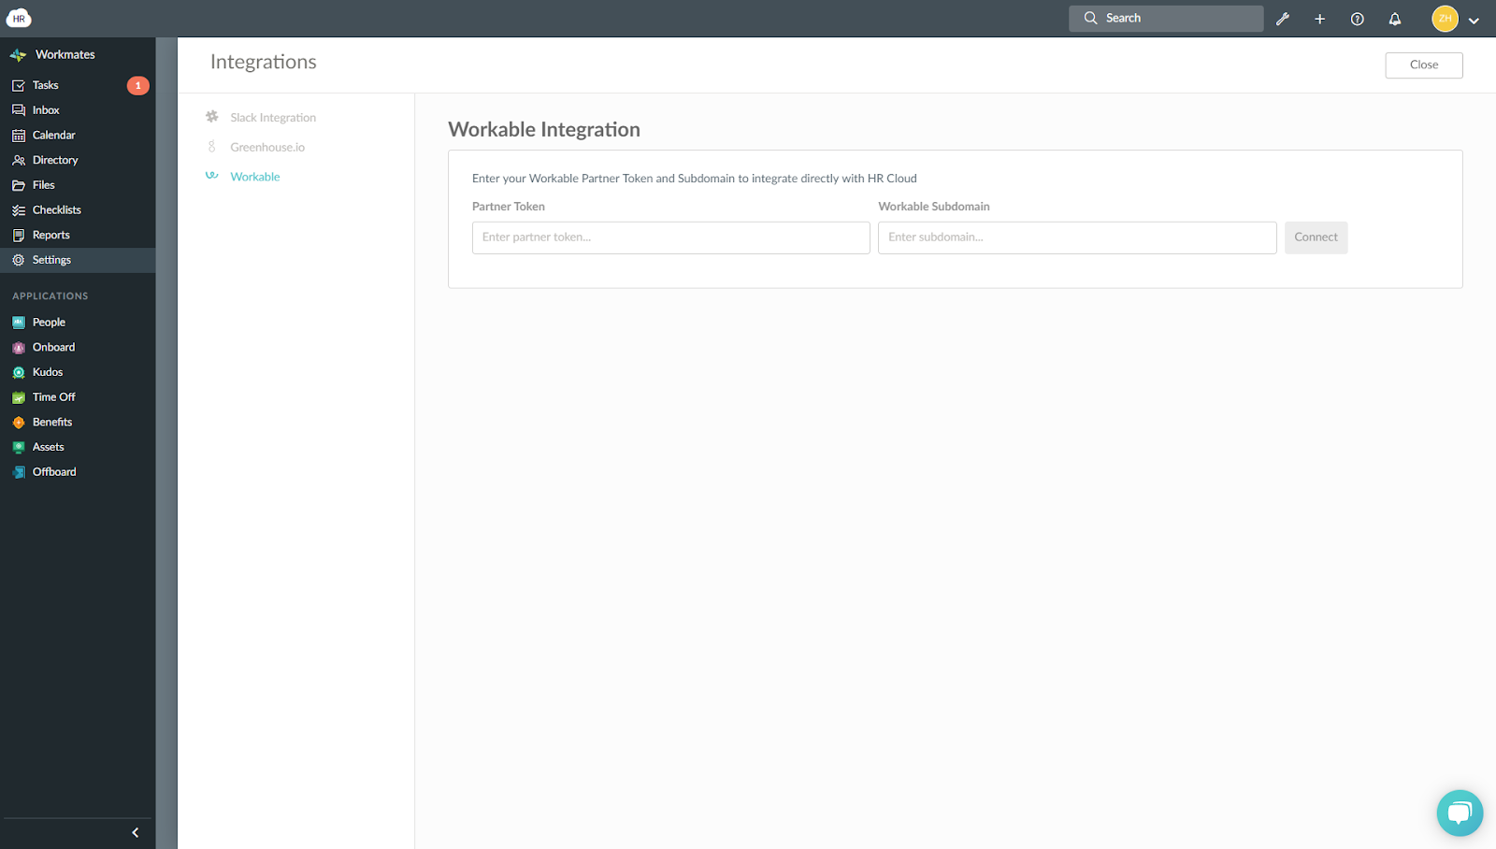The width and height of the screenshot is (1496, 849).
Task: Close the Integrations panel
Action: pyautogui.click(x=1424, y=65)
